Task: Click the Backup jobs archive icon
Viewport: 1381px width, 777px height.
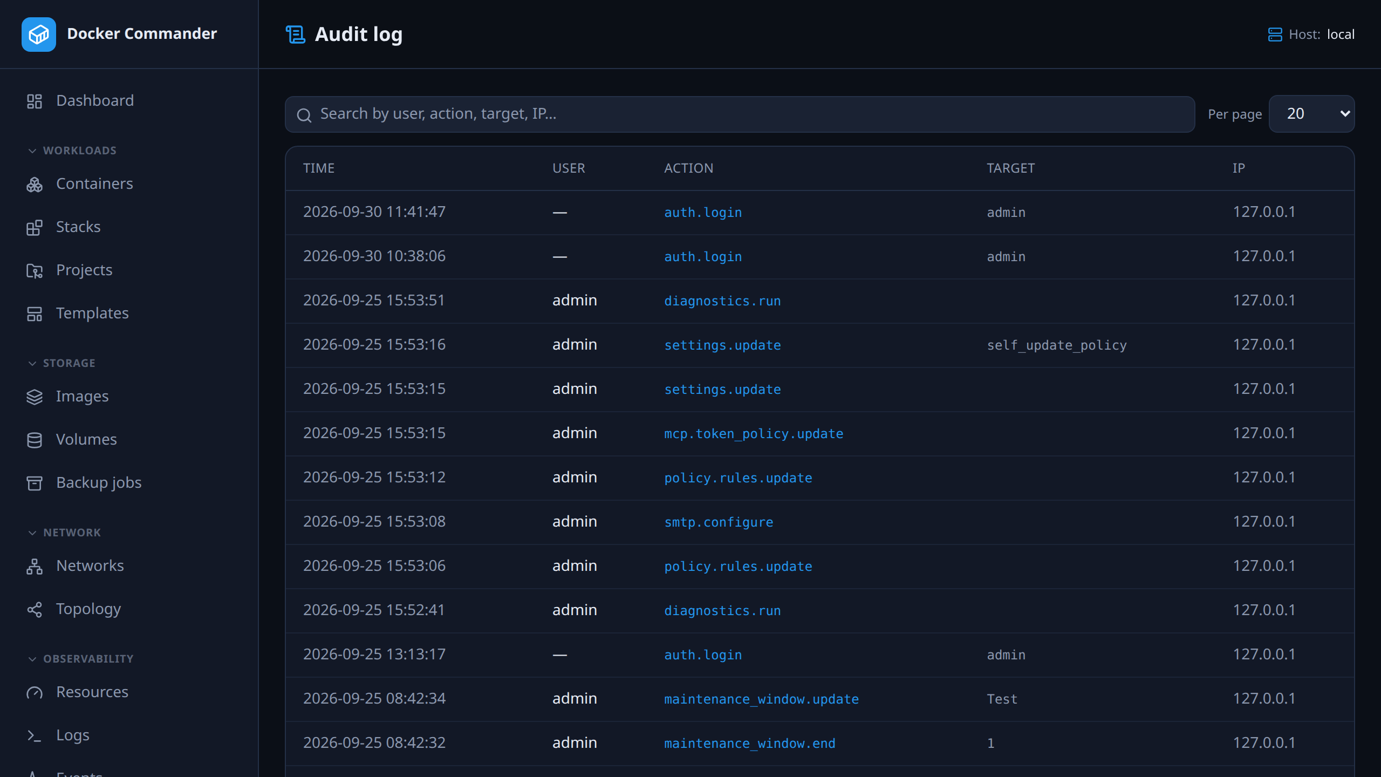Action: coord(34,483)
